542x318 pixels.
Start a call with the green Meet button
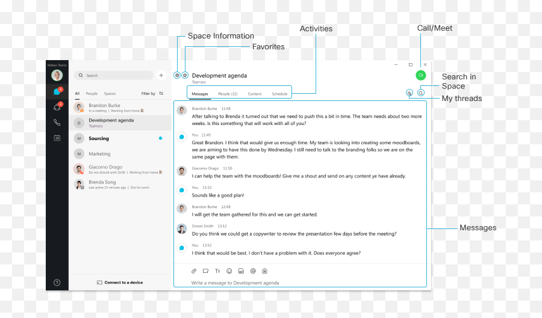[x=421, y=75]
